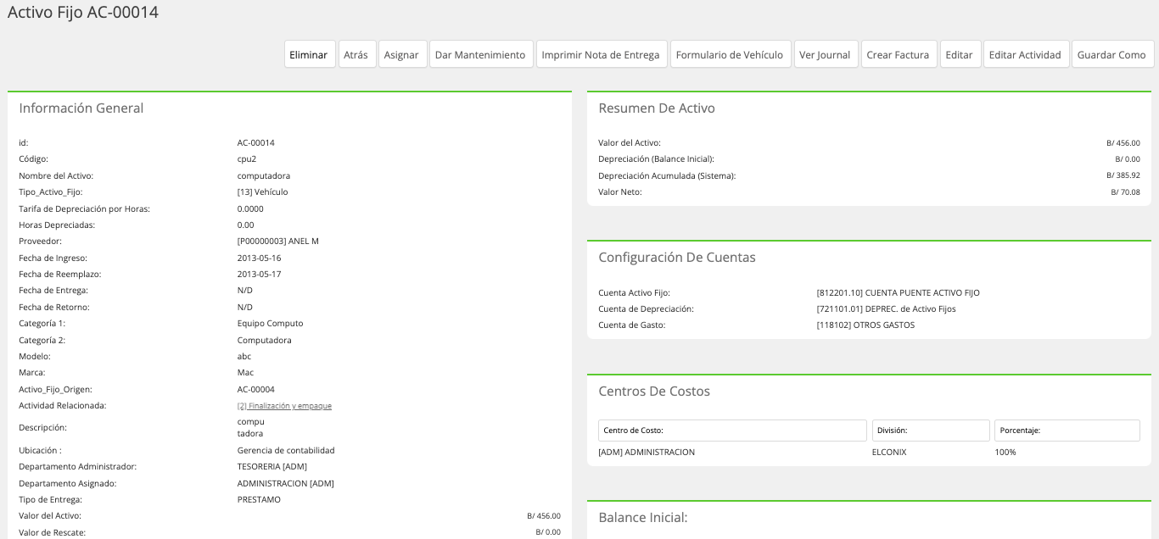Click the Centro de Costo column header

click(x=732, y=431)
